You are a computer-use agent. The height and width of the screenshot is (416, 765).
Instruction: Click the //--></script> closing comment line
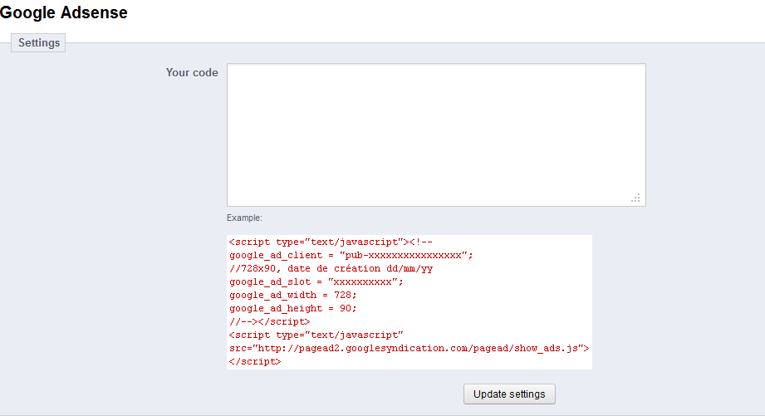tap(269, 321)
